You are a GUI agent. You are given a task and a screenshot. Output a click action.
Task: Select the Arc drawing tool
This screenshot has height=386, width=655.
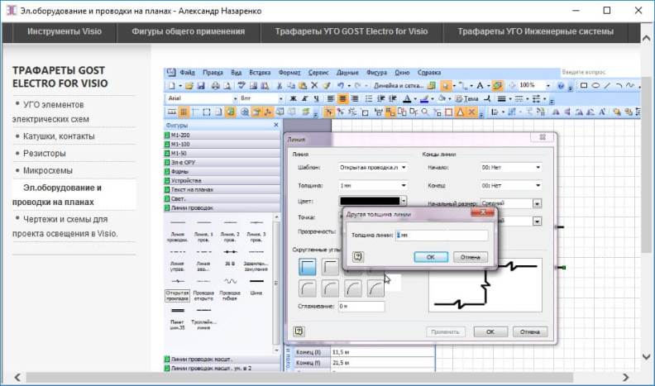pos(619,85)
